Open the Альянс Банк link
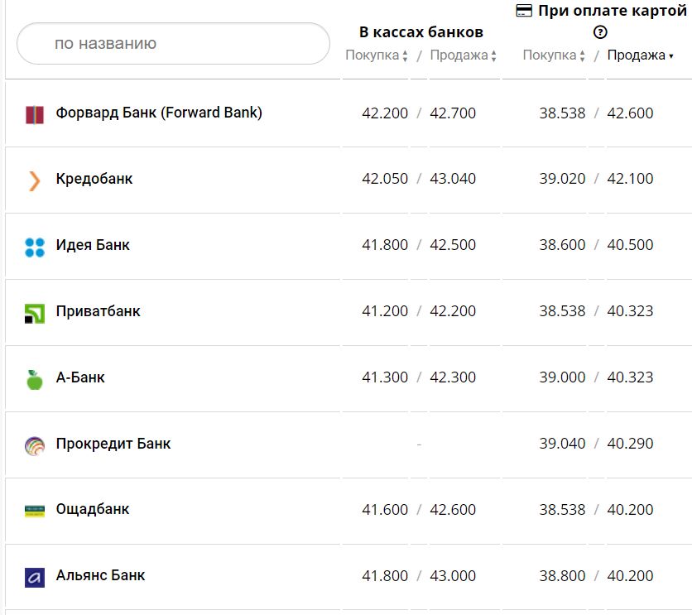Viewport: 692px width, 615px height. [101, 575]
